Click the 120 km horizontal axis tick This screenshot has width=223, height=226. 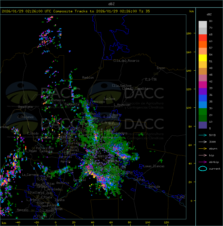click(x=166, y=223)
